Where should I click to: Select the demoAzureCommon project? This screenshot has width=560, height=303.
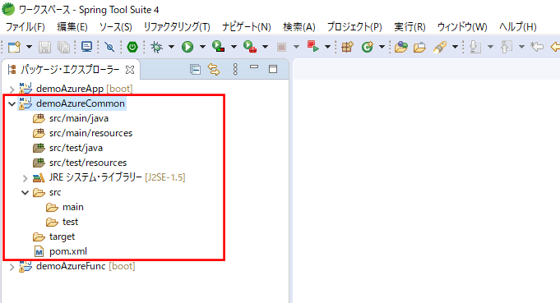pos(81,103)
